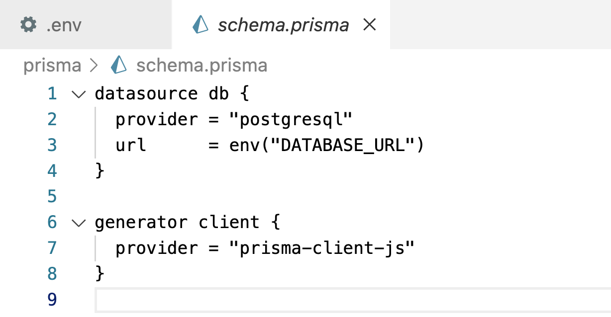This screenshot has height=317, width=611.
Task: Close the schema.prisma tab
Action: [x=369, y=24]
